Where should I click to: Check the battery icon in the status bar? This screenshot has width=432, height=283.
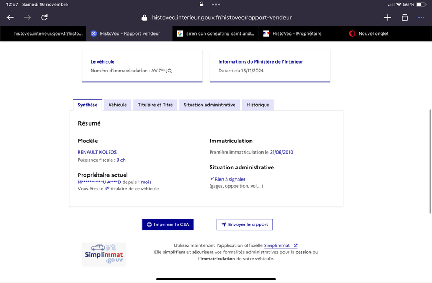pos(421,4)
